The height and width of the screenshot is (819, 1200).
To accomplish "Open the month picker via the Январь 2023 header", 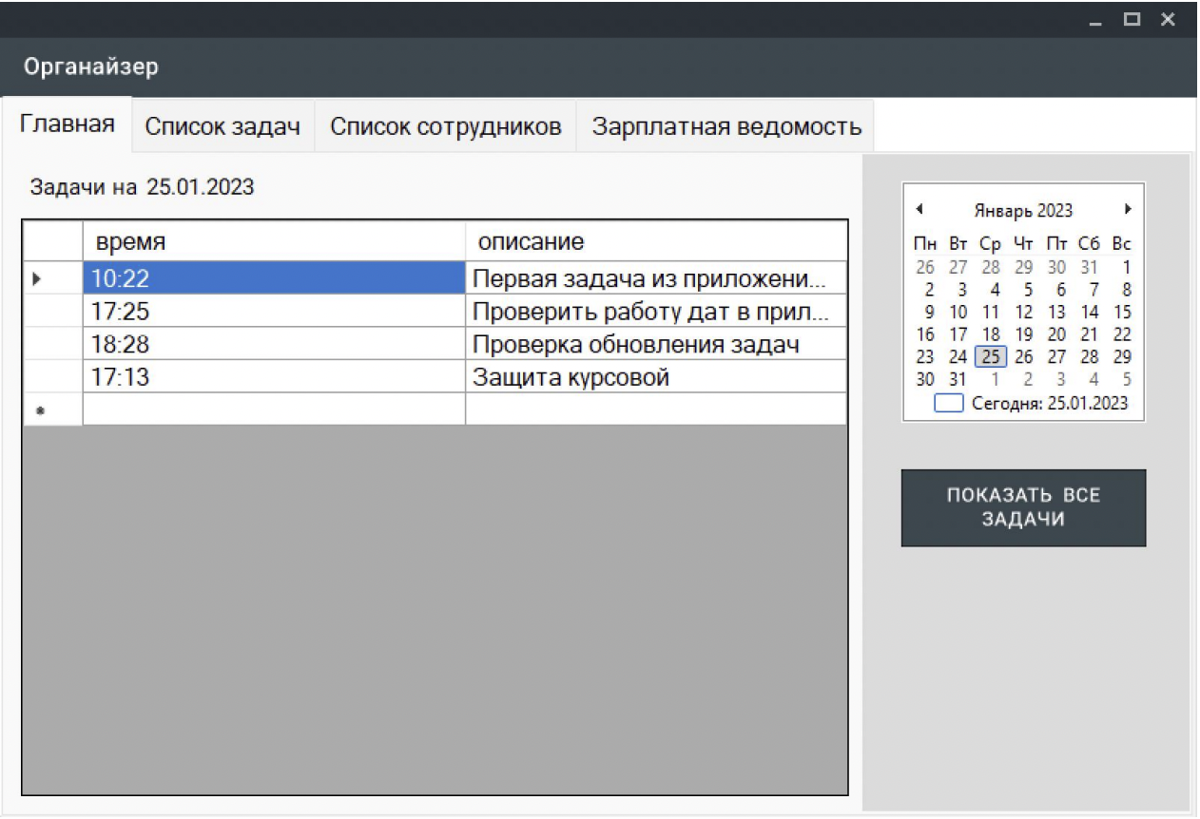I will [1025, 210].
